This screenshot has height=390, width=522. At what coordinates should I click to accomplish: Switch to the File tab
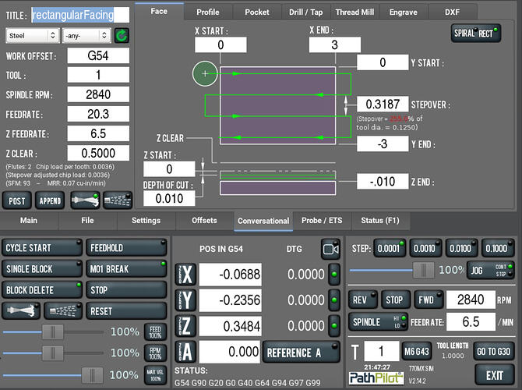87,220
